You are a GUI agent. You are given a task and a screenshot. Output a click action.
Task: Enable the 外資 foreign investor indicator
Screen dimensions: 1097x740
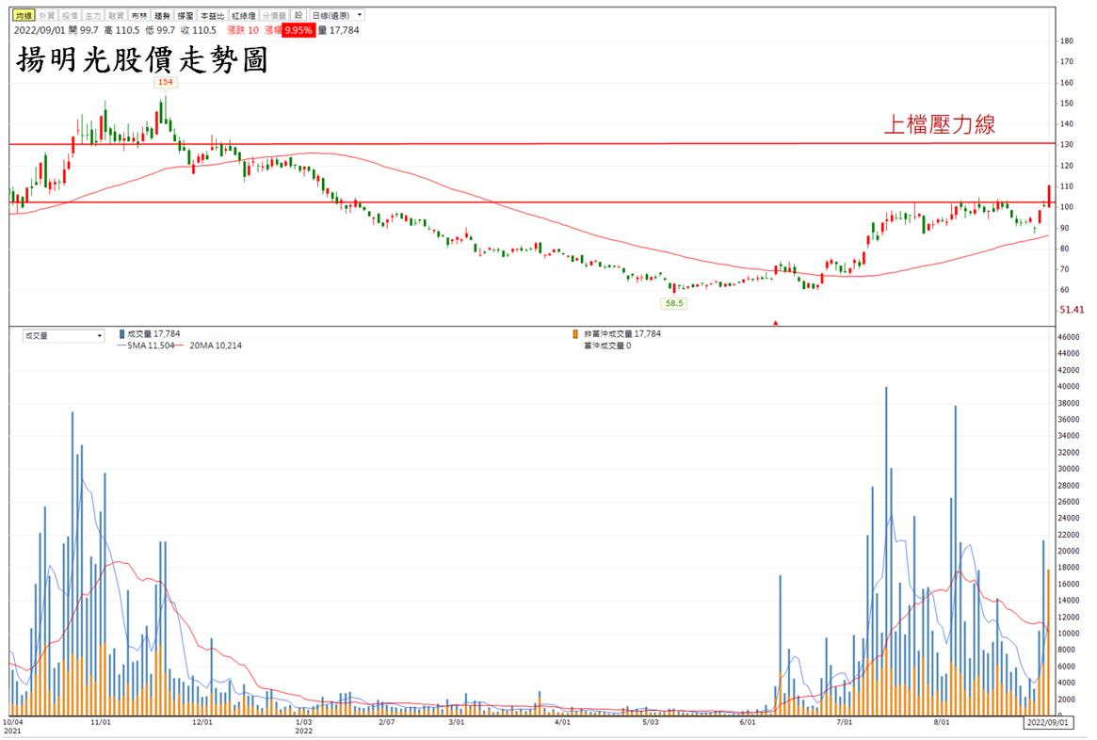pyautogui.click(x=47, y=15)
